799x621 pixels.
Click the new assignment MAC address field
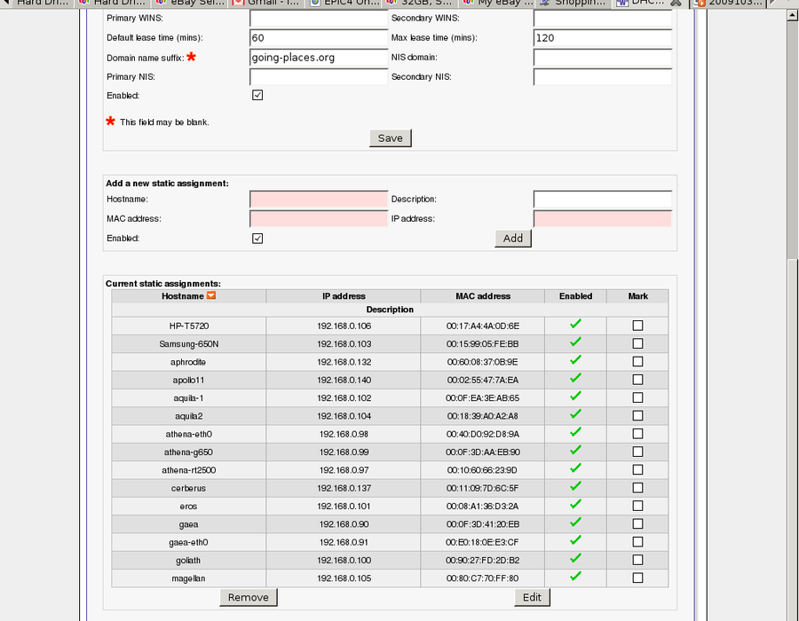point(319,219)
